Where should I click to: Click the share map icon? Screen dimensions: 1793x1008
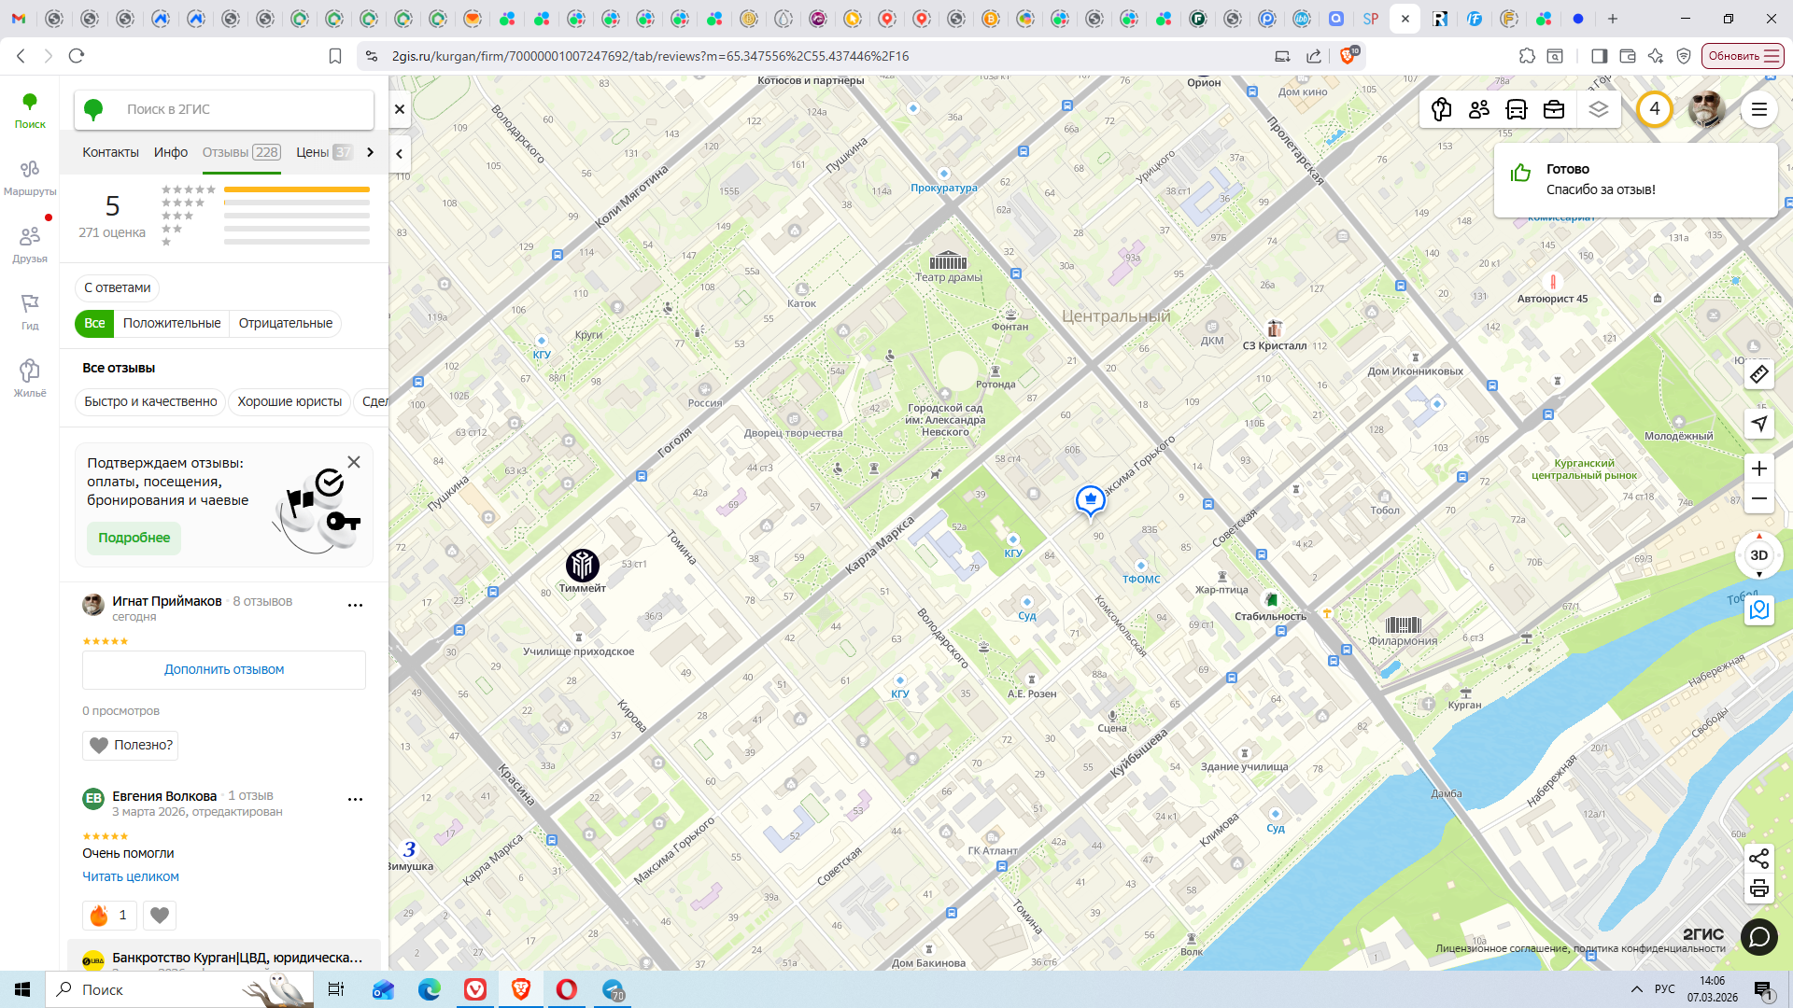pos(1758,859)
